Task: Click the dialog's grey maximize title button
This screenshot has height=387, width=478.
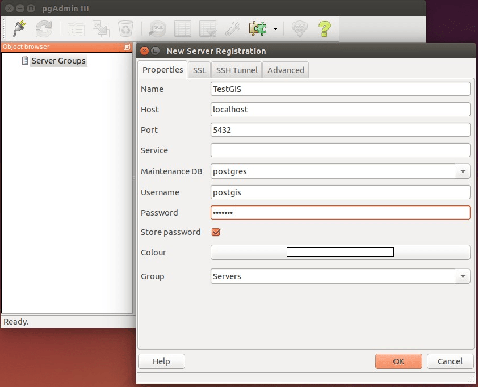Action: point(156,51)
